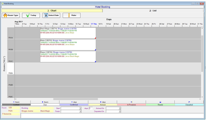Image resolution: width=206 pixels, height=120 pixels.
Task: Jump to Today with the checkmark button
Action: click(31, 15)
